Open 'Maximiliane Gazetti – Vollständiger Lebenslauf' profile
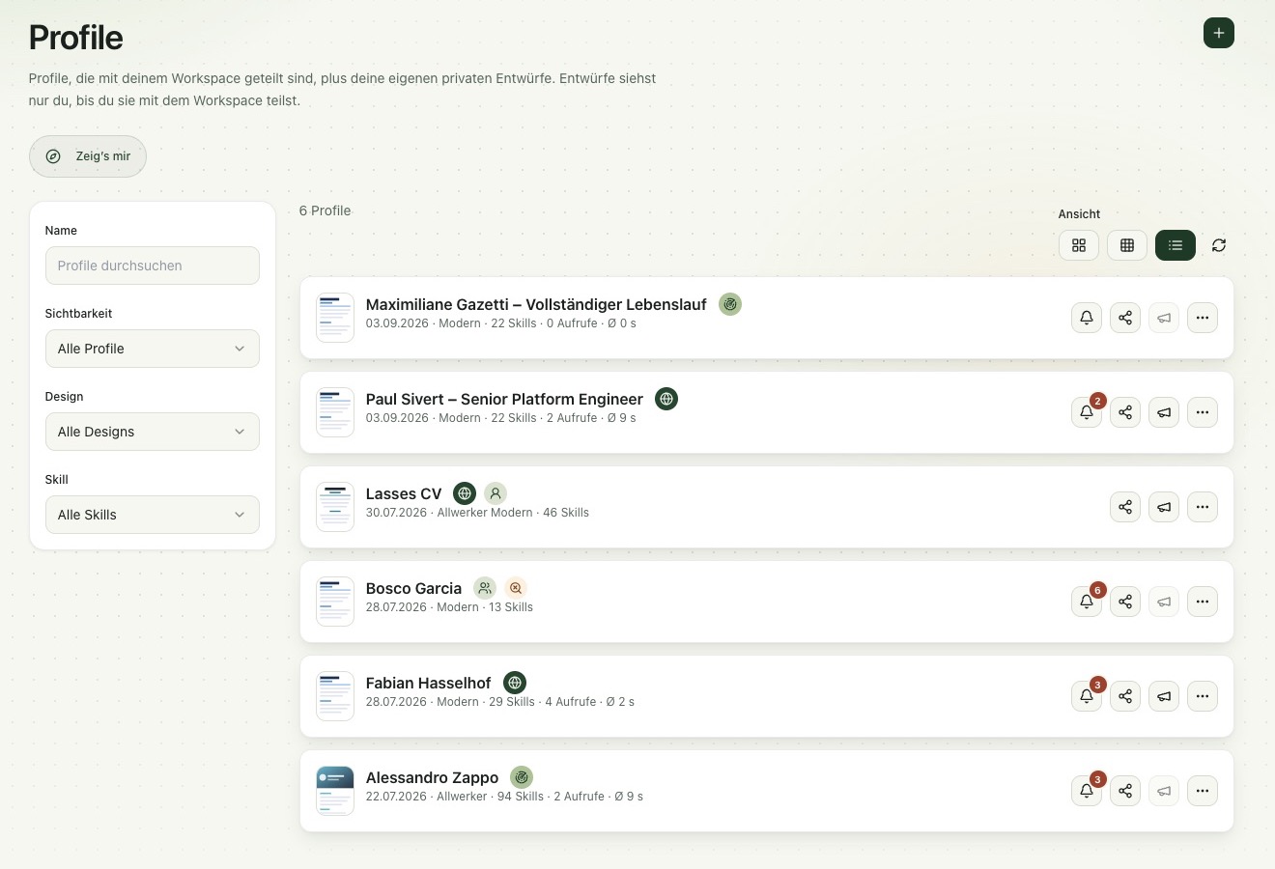Image resolution: width=1275 pixels, height=869 pixels. point(536,304)
